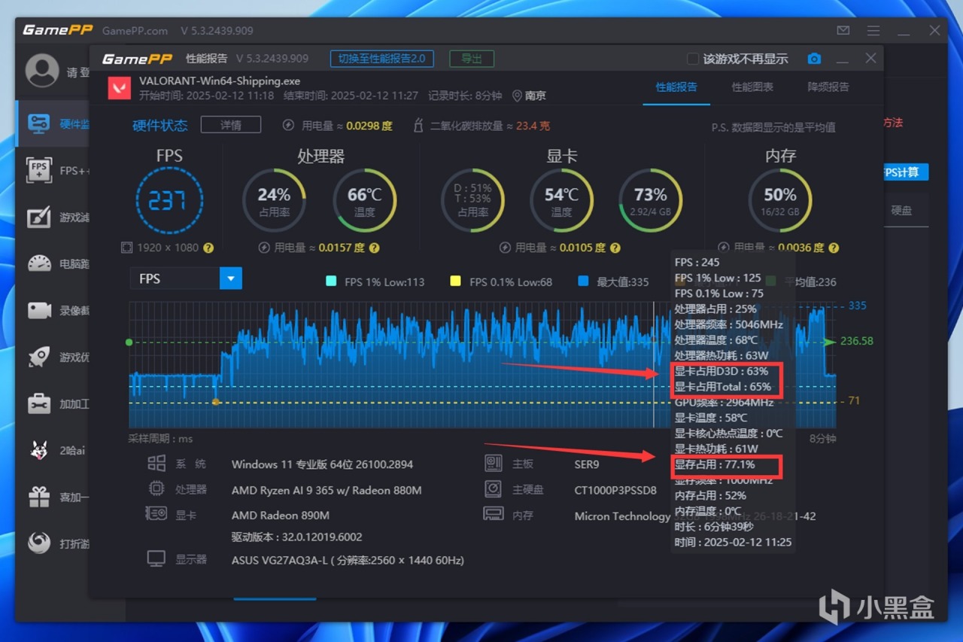
Task: Click the graphics card icon beside 显卡 row
Action: click(x=156, y=514)
